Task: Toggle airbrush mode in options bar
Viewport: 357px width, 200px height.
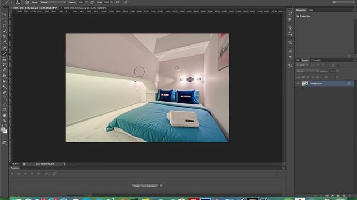Action: [x=118, y=2]
